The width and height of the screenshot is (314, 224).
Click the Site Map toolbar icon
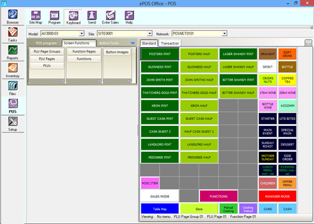36,18
